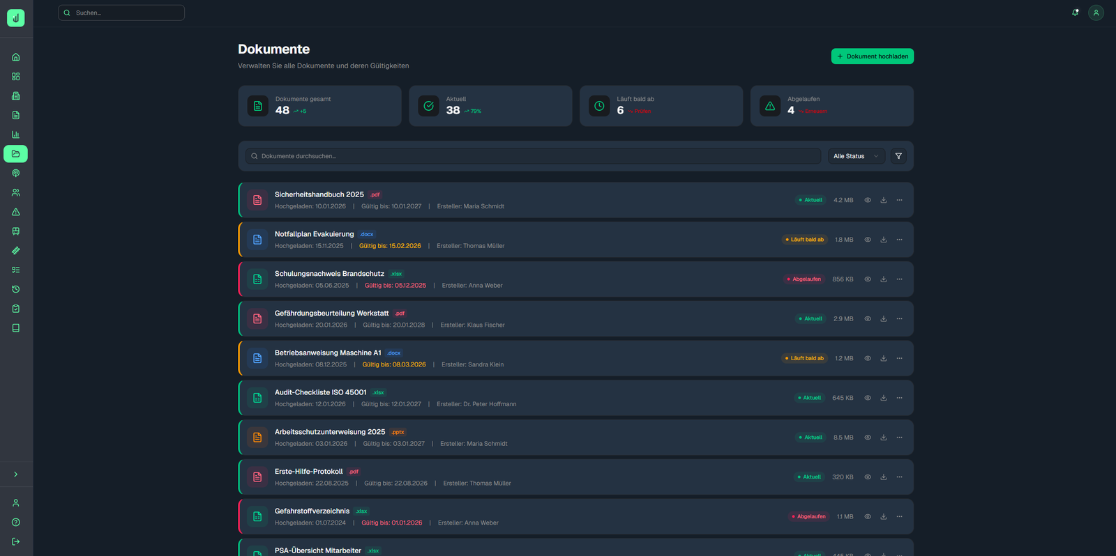This screenshot has width=1116, height=556.
Task: Select the Abgelaufen summary card
Action: [831, 106]
